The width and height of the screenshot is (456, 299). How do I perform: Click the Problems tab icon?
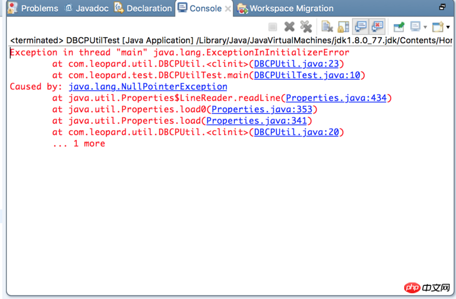(x=13, y=8)
